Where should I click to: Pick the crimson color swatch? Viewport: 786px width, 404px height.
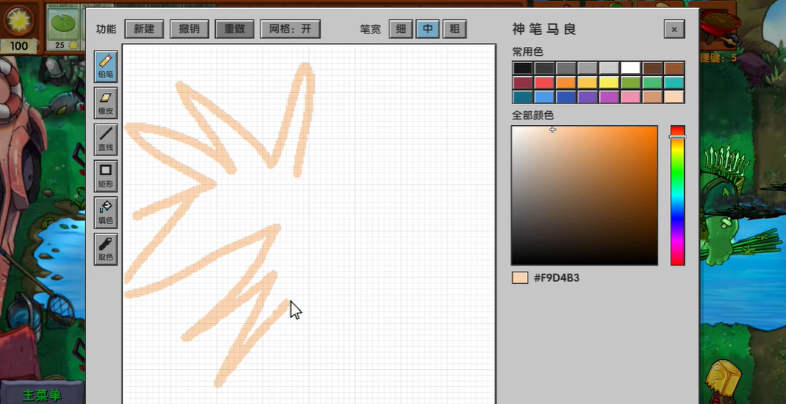[x=523, y=83]
